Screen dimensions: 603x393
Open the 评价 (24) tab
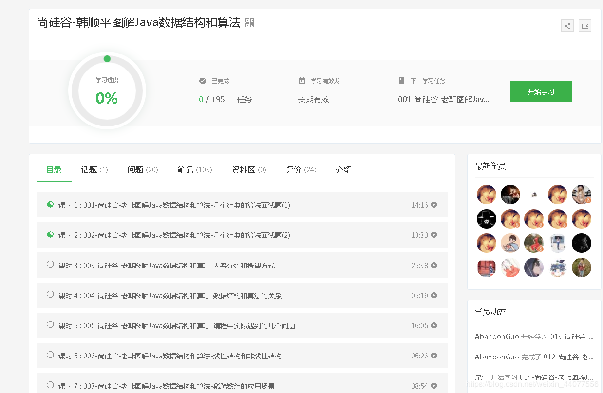[x=301, y=169]
